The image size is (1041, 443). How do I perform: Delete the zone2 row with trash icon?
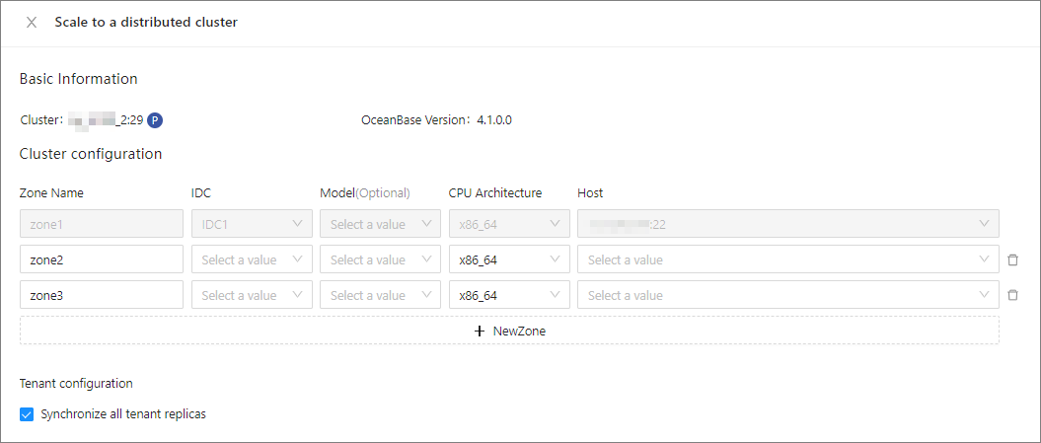click(1012, 260)
